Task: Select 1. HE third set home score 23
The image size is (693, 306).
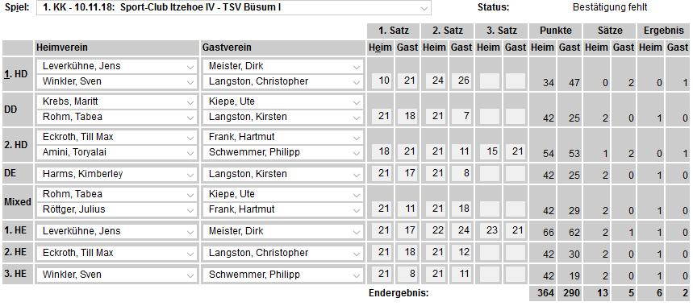Action: click(489, 230)
